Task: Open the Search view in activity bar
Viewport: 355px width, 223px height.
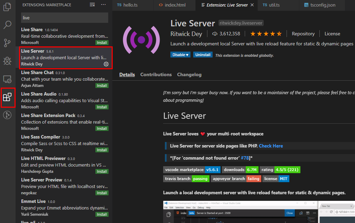Action: click(7, 25)
